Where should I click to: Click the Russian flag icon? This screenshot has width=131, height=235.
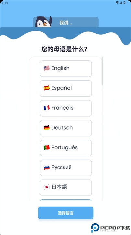(47, 167)
